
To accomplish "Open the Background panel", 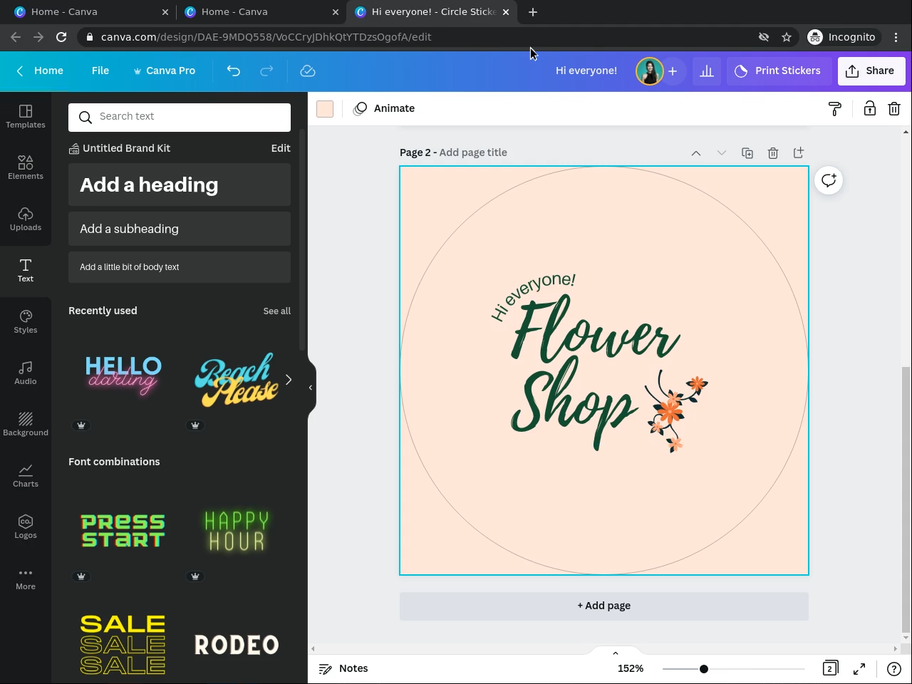I will pos(26,424).
